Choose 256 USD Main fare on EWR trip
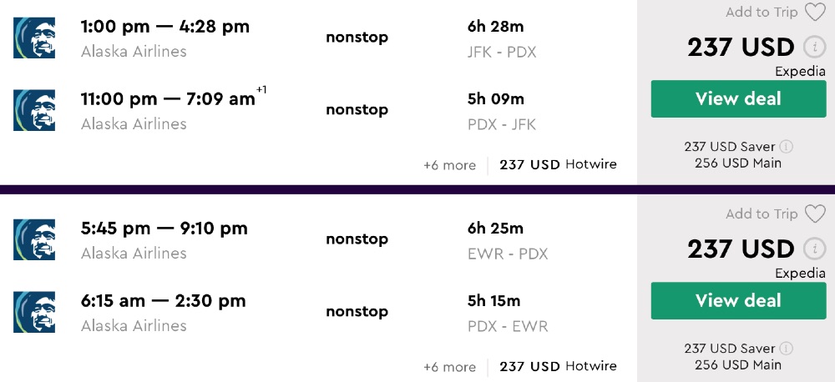Screen dimensions: 835x382 pos(738,364)
